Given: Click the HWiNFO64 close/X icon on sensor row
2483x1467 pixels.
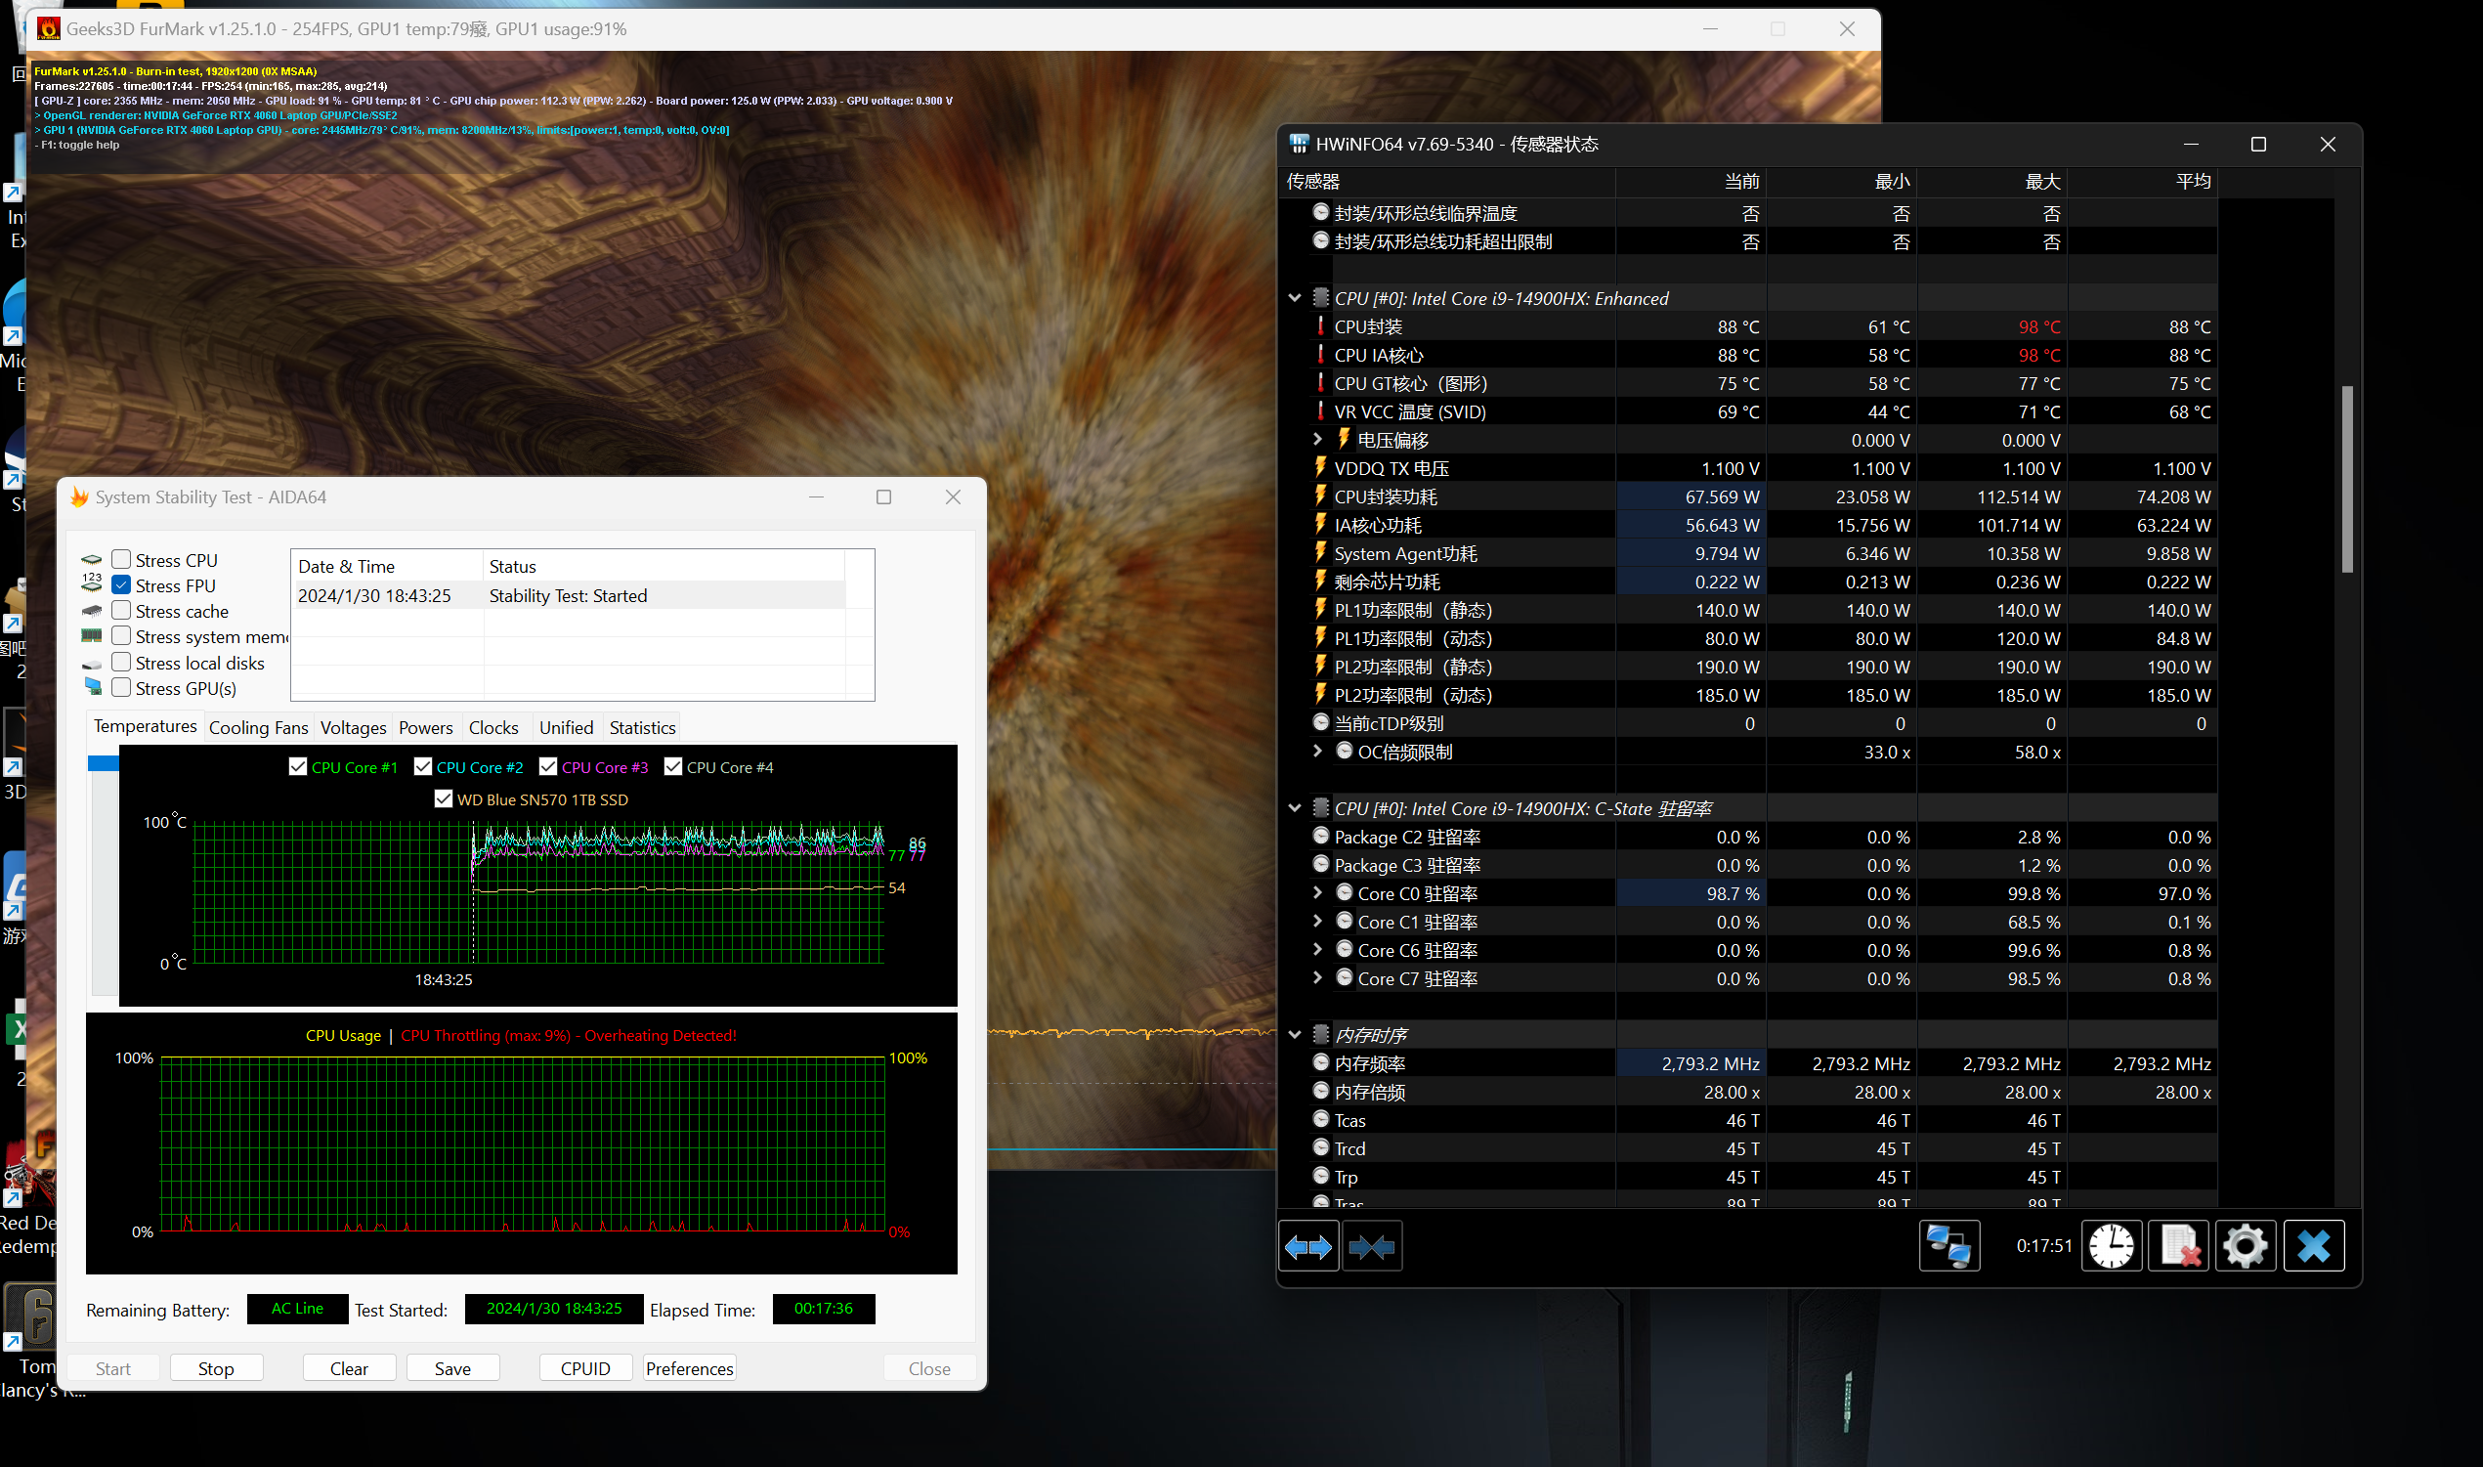Looking at the screenshot, I should [x=2312, y=1245].
